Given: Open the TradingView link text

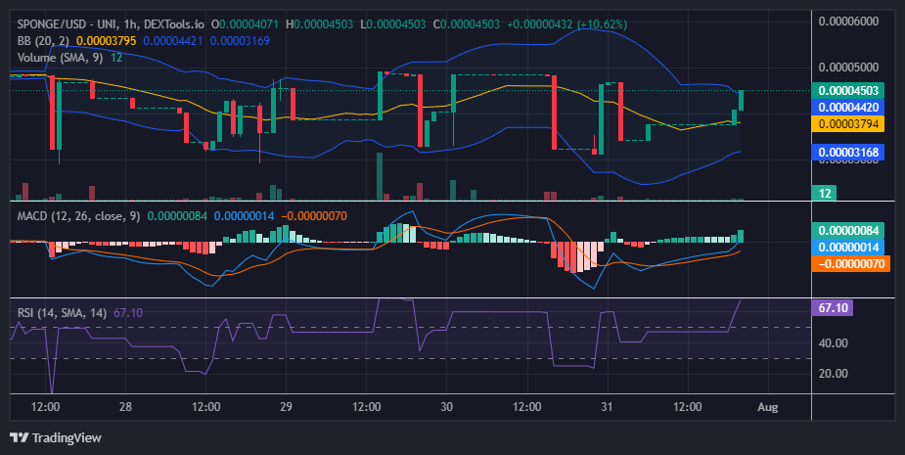Looking at the screenshot, I should 67,437.
